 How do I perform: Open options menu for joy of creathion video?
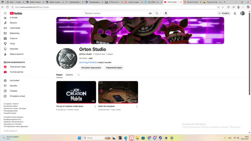[95, 107]
